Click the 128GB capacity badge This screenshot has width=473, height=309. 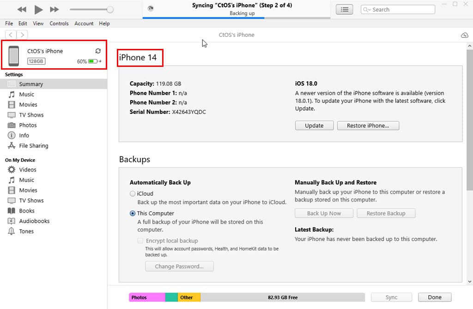(x=36, y=61)
